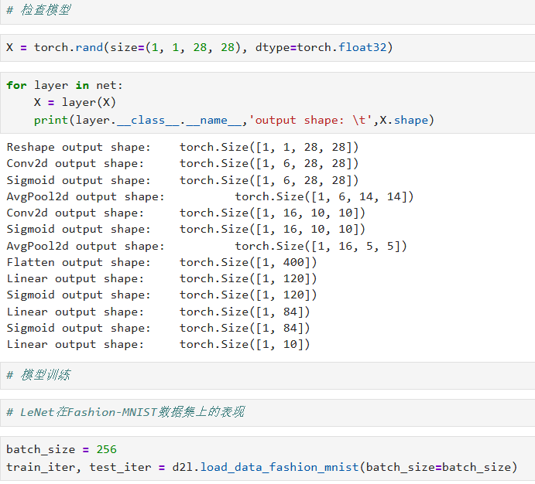Click the AvgPool2d output with size [1, 6, 14, 14]
The image size is (535, 484).
209,196
